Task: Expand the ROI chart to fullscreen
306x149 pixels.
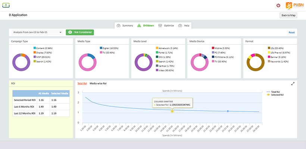Action: (x=293, y=83)
